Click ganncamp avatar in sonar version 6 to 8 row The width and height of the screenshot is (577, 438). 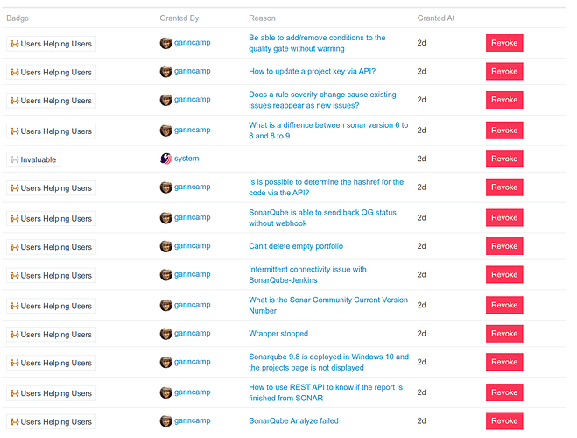(x=166, y=131)
